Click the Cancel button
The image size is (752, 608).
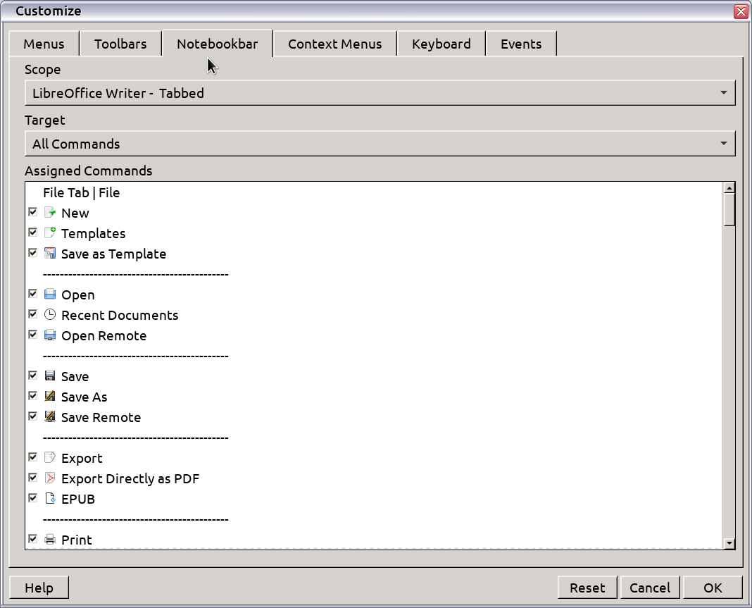(650, 588)
